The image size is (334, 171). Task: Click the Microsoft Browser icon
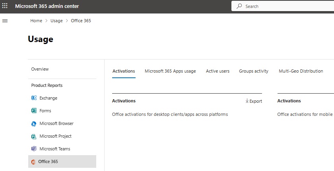[x=34, y=123]
